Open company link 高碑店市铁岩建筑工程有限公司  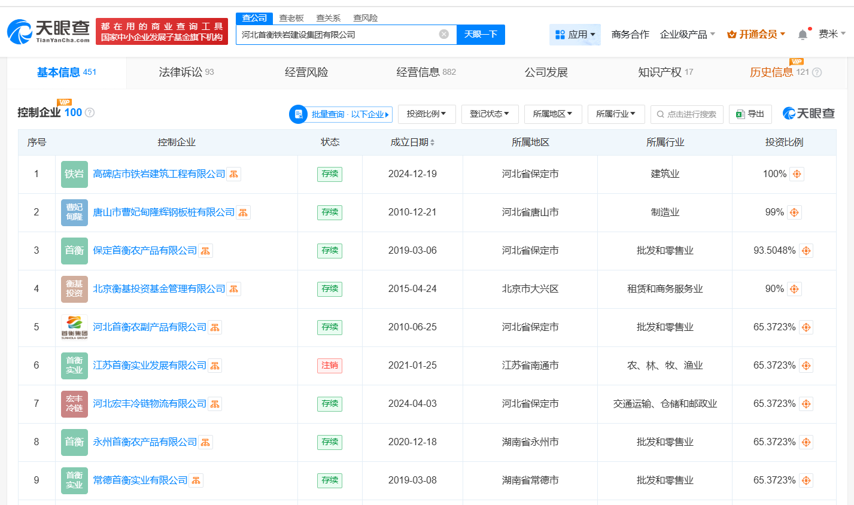(159, 174)
